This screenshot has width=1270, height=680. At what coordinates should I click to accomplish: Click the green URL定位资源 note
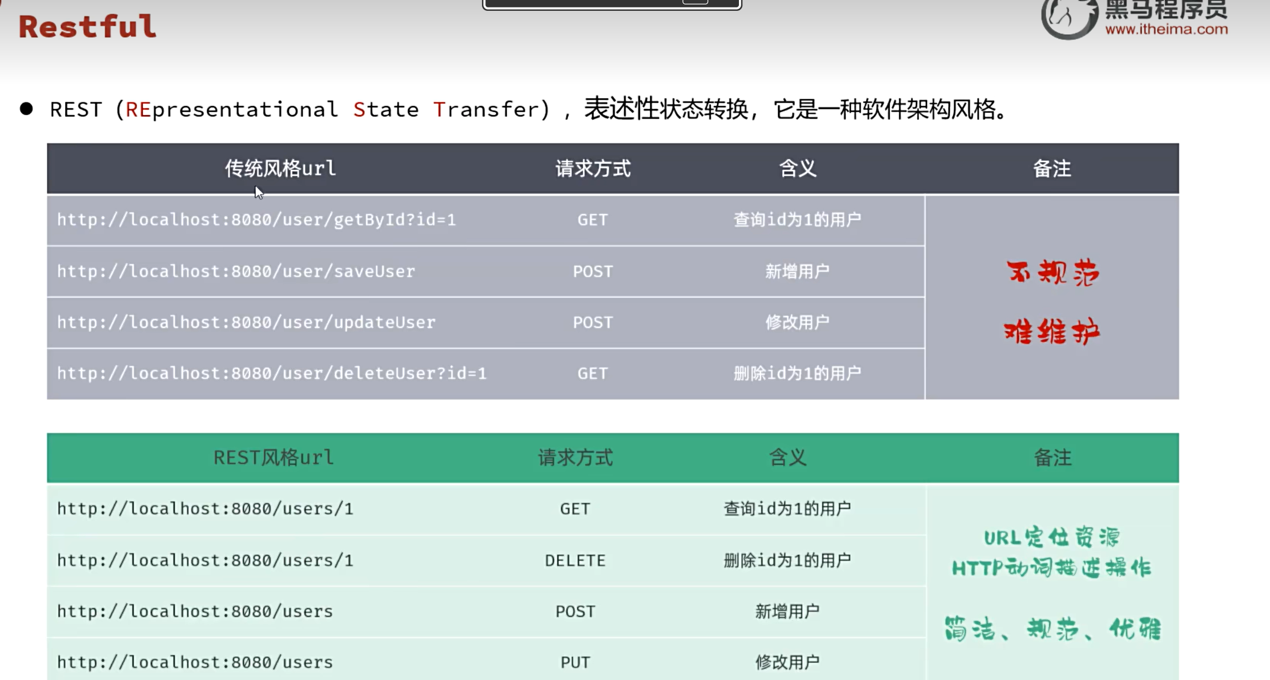(x=1052, y=537)
